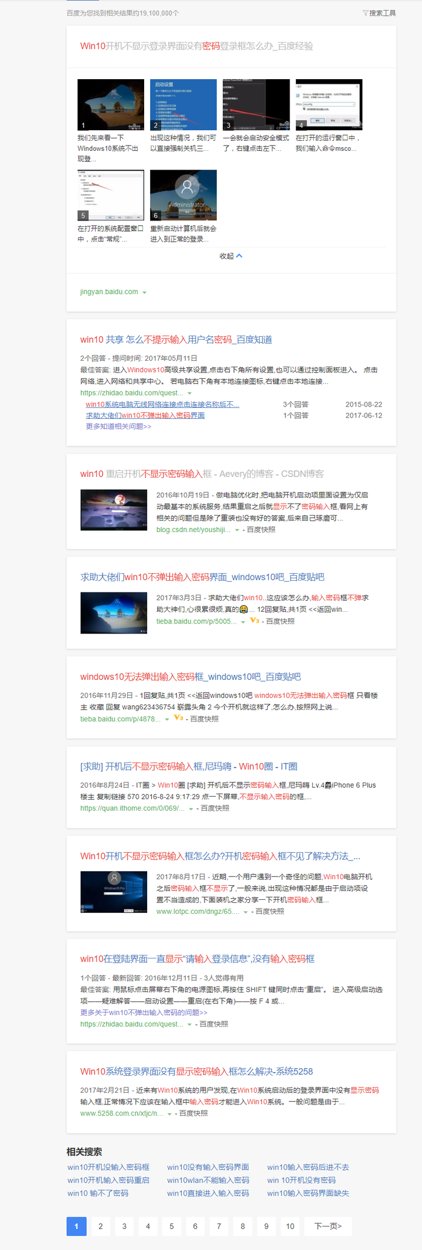Go to results page 7
This screenshot has width=422, height=1250.
point(219,1226)
